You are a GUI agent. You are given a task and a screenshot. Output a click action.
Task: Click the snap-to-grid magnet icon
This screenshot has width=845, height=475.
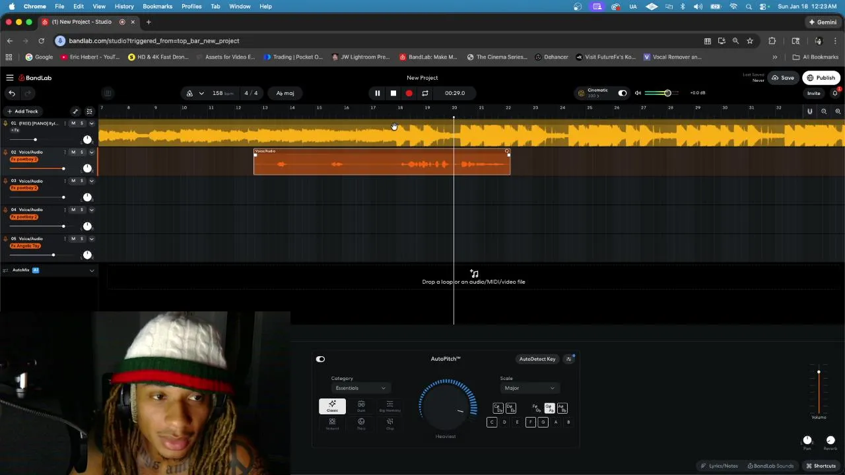(x=810, y=111)
